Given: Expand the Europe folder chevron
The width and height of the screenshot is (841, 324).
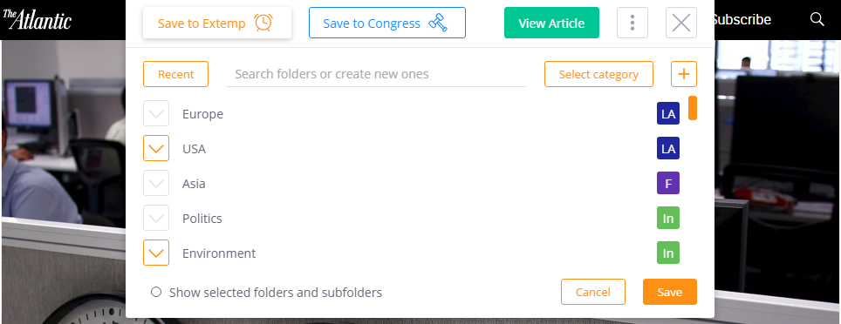Looking at the screenshot, I should tap(156, 113).
